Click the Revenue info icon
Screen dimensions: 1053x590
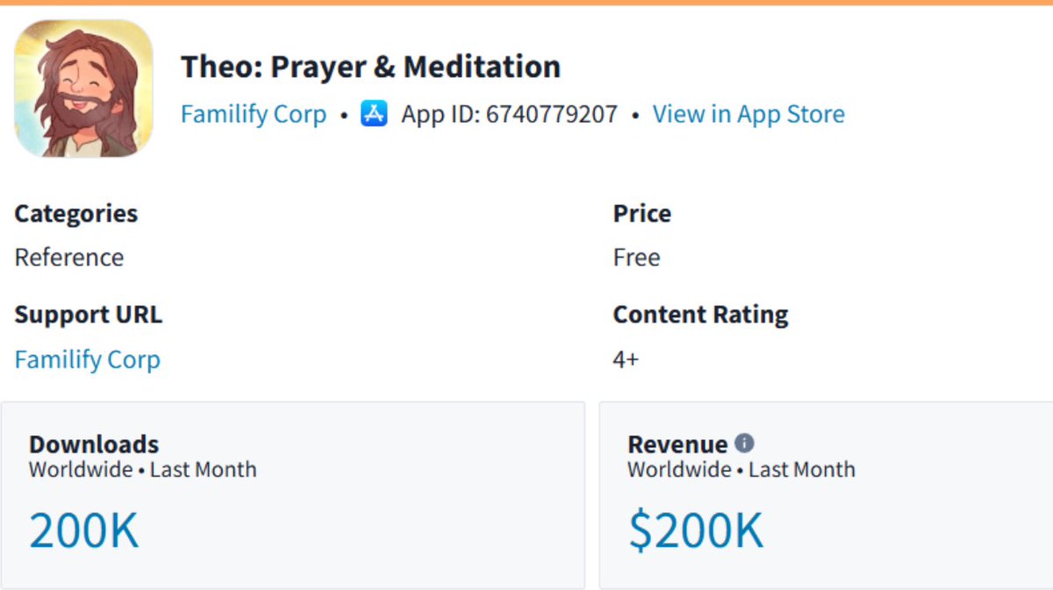click(x=744, y=443)
